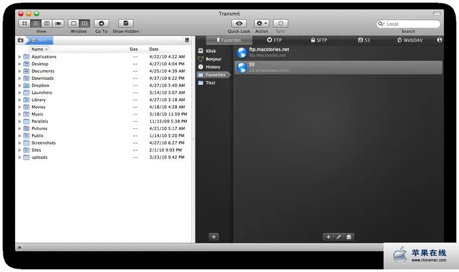Switch to the FTP tab
Viewport: 459px width, 272px height.
pyautogui.click(x=274, y=40)
